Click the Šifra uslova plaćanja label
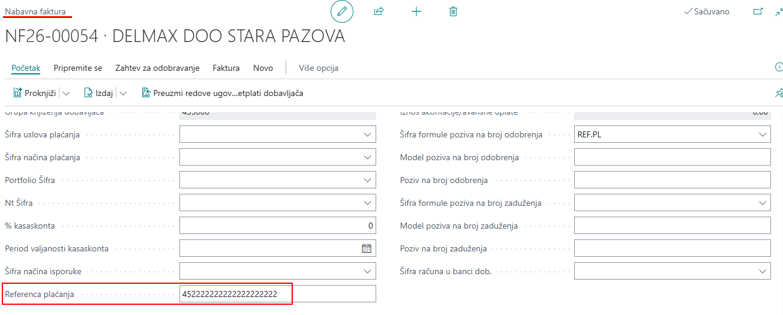 click(42, 135)
